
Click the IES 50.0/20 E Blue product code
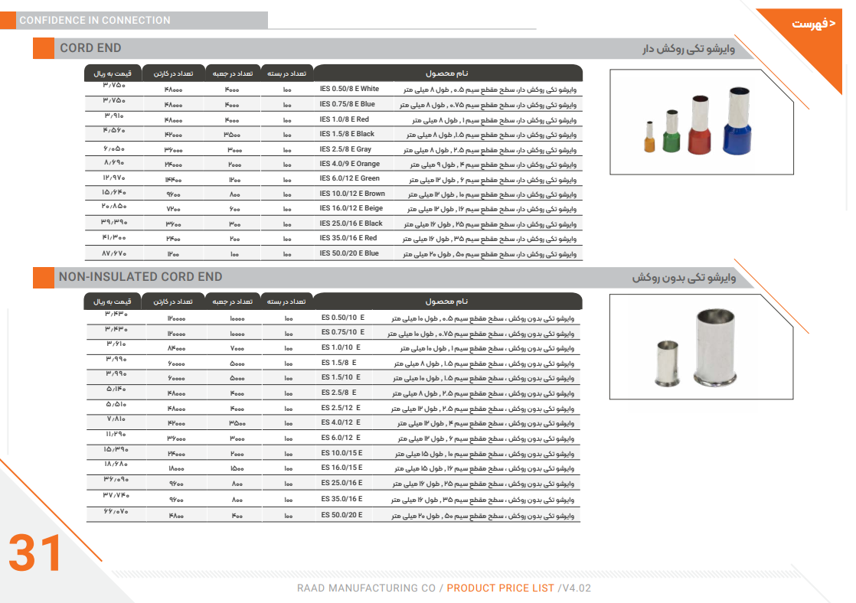[x=349, y=253]
